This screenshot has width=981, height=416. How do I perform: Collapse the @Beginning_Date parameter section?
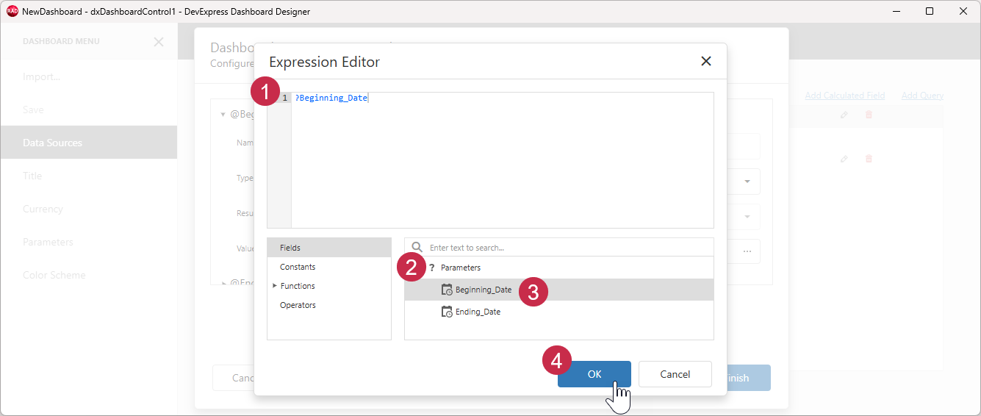223,115
